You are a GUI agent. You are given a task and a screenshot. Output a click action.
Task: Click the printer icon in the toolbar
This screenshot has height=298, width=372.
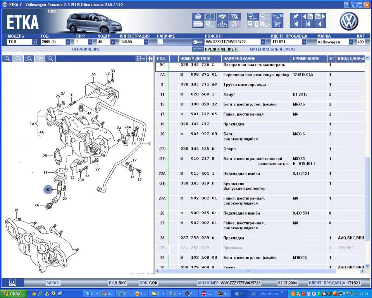pos(198,16)
